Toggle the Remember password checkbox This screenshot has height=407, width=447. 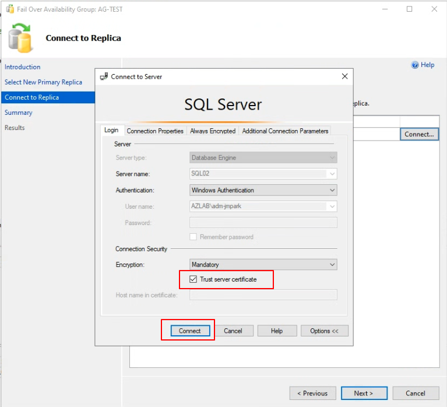click(193, 237)
